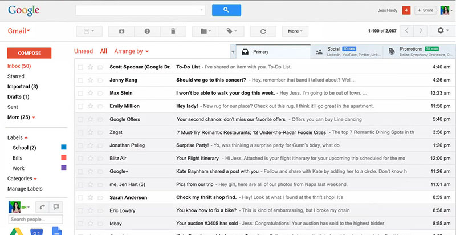Click the phone call icon in chat panel
This screenshot has height=235, width=456.
point(42,207)
